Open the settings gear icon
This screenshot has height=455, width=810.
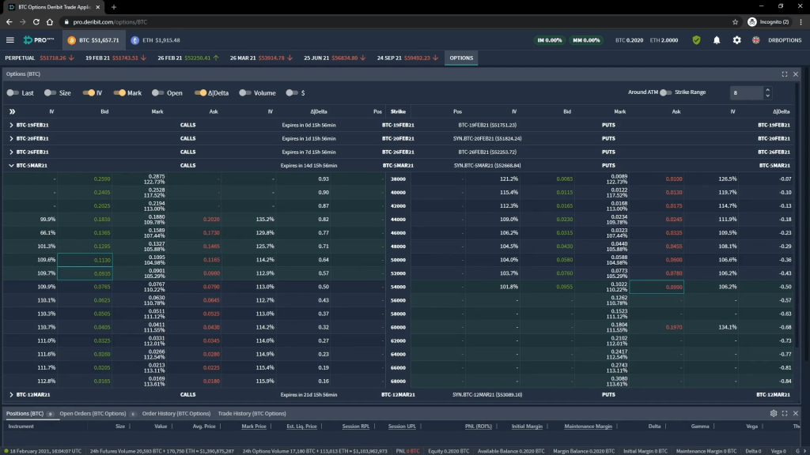tap(736, 39)
